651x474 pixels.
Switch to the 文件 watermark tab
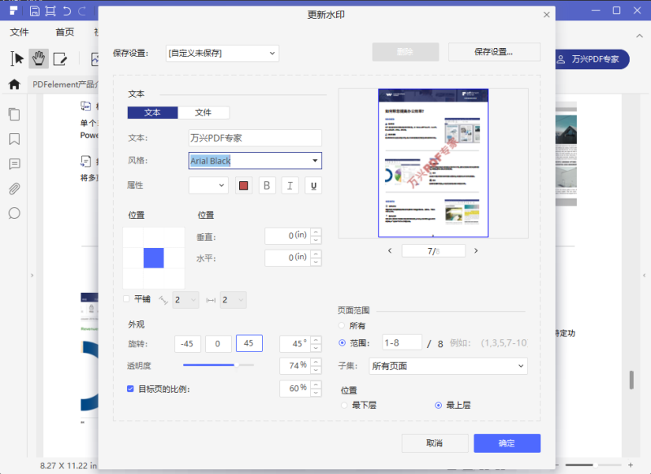pos(203,112)
